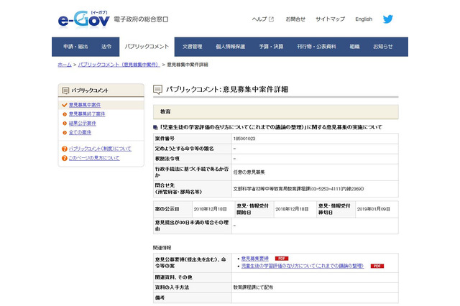Open the Twitter bird icon

[x=388, y=19]
